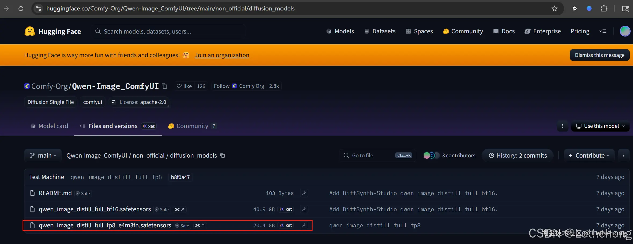This screenshot has width=633, height=244.
Task: Download qwen_image_distill_full_fp8_e4m3fn.safetensors
Action: pos(304,225)
